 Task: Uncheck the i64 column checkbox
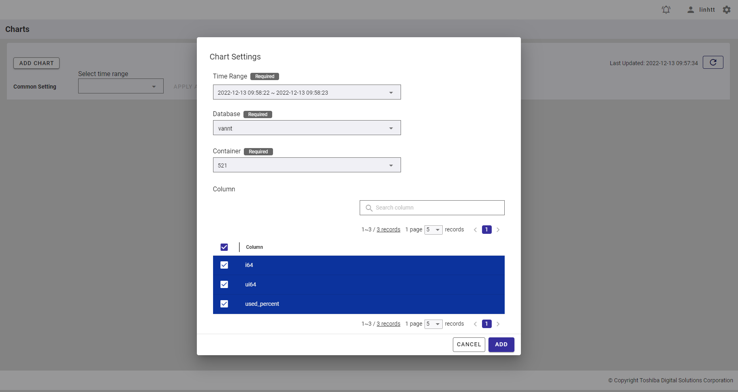tap(224, 265)
